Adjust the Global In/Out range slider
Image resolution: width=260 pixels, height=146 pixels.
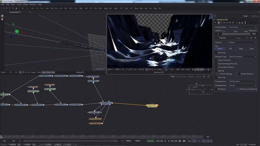pos(236,34)
